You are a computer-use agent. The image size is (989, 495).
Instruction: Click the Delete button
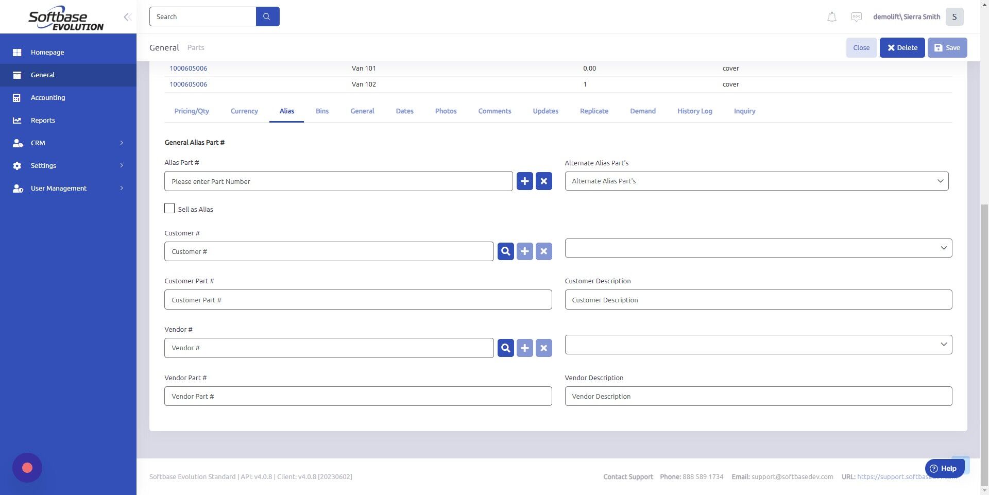(x=902, y=48)
